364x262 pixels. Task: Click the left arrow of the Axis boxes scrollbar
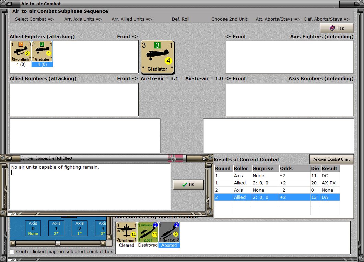pos(13,243)
